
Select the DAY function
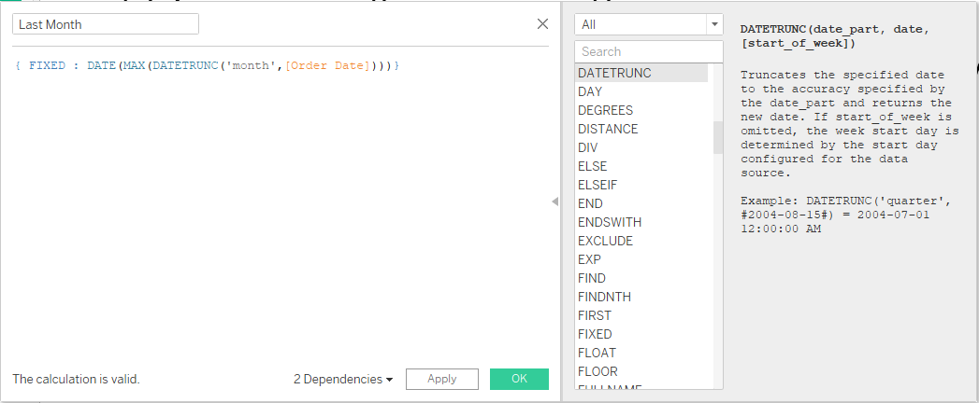pyautogui.click(x=590, y=91)
